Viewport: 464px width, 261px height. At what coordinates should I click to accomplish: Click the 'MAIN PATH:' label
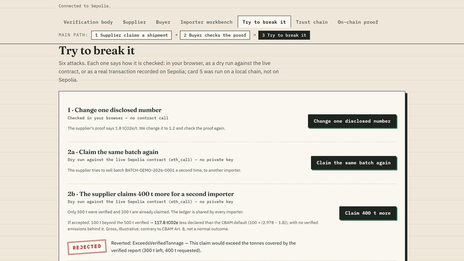click(73, 35)
